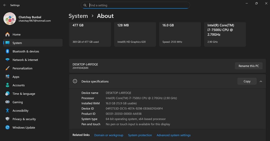Viewport: 270px width, 141px height.
Task: Select the Gaming controller icon
Action: point(7,102)
